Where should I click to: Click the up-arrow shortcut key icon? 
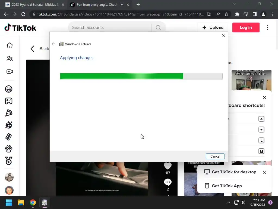point(261,119)
